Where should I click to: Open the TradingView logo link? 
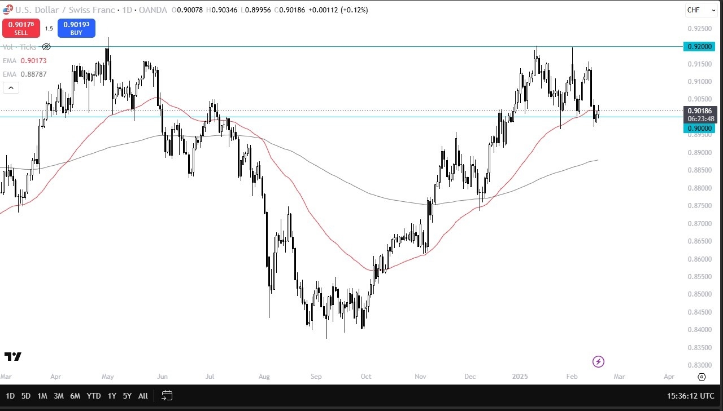[13, 356]
